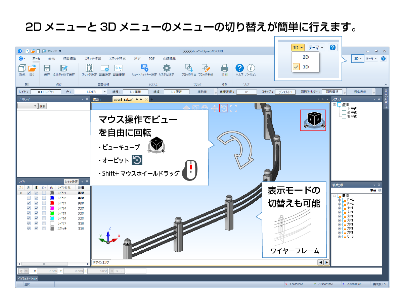
Task: Uncheck the edit checkbox for レイヤ3
Action: (36, 203)
